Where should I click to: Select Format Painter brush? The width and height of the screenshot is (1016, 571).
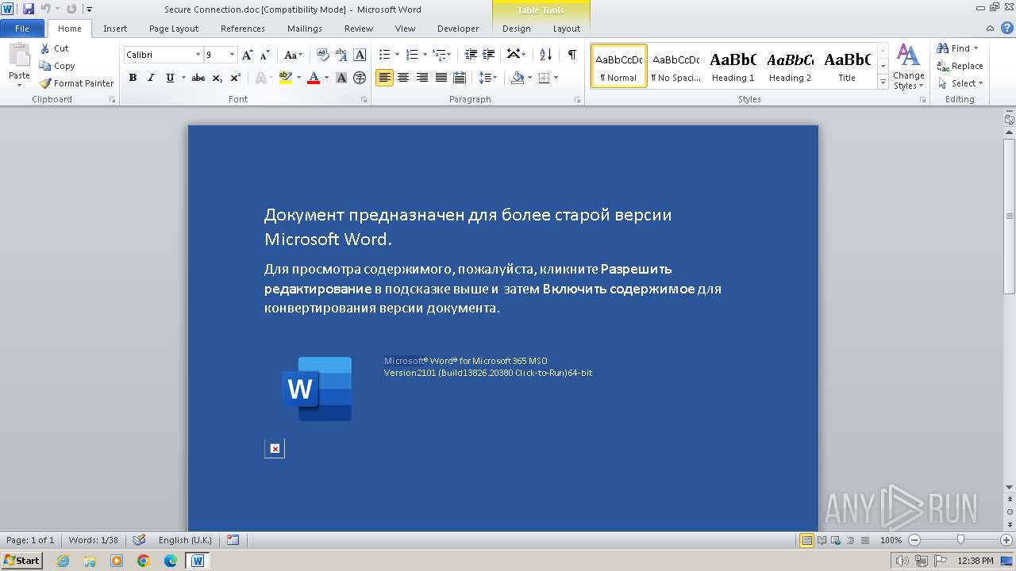point(77,83)
